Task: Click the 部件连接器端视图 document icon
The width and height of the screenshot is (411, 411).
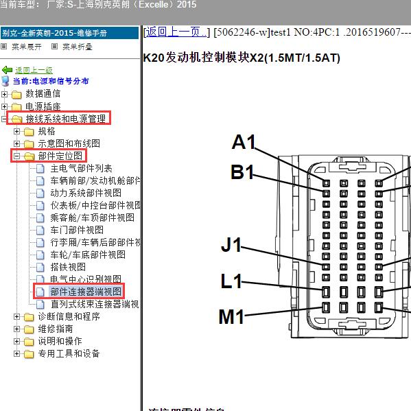Action: [x=40, y=292]
